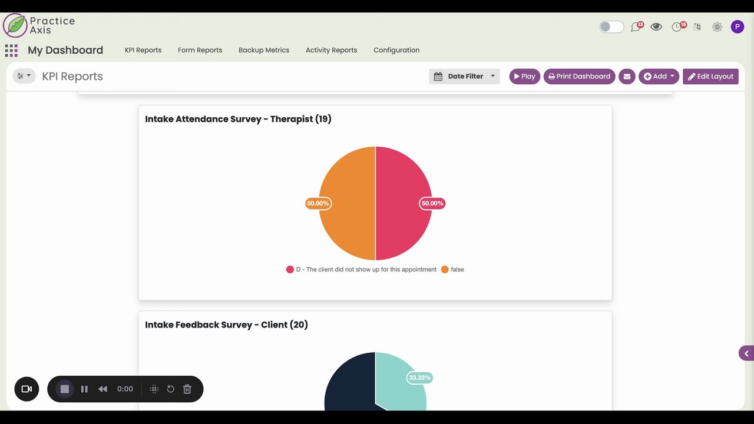
Task: Open chat messages with 13 badge
Action: click(636, 26)
